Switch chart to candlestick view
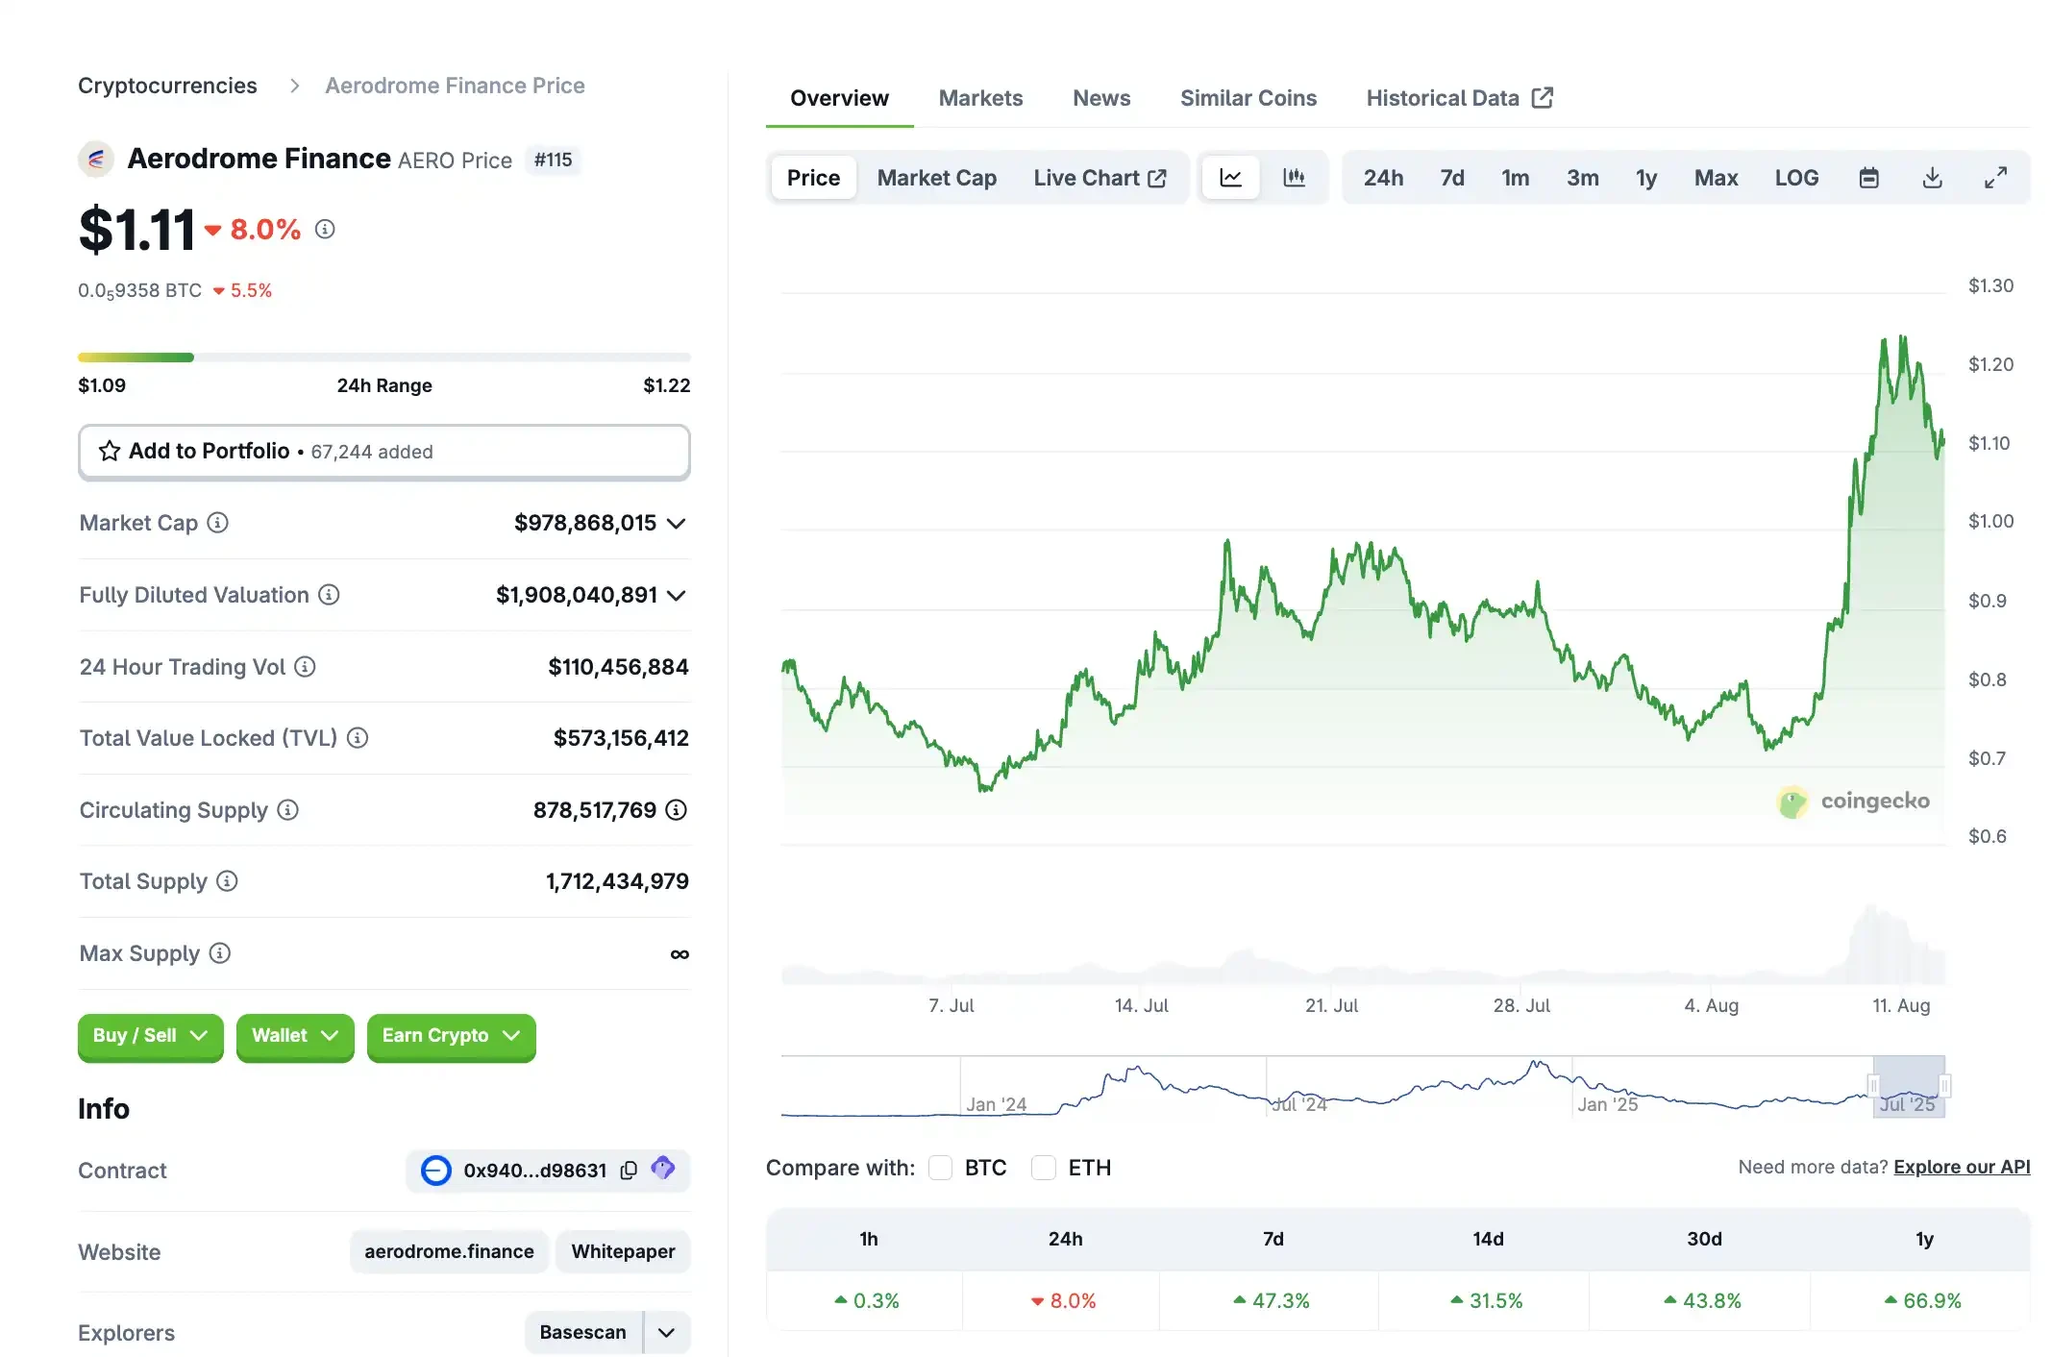 click(x=1295, y=177)
